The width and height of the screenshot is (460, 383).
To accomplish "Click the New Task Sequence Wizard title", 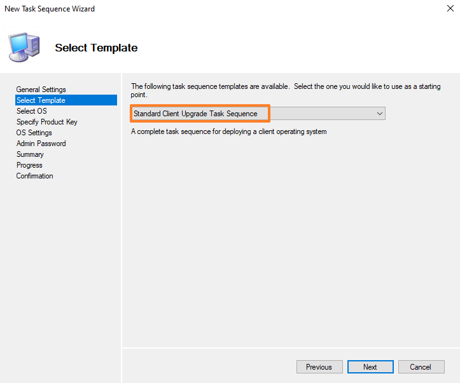I will click(x=50, y=9).
